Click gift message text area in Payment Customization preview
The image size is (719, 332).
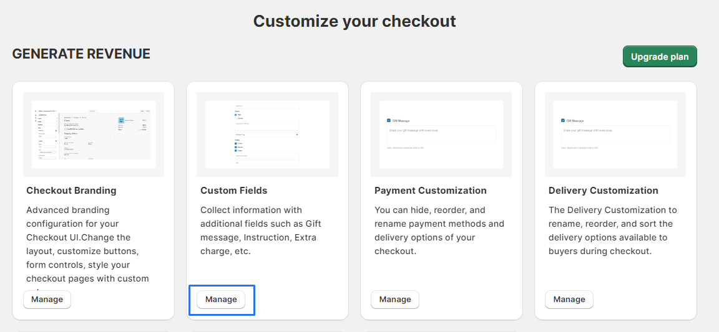441,134
